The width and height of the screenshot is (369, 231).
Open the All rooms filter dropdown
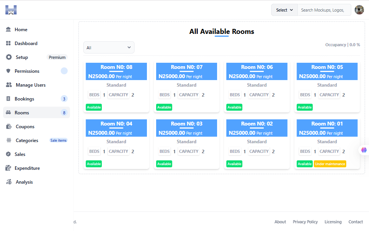click(x=109, y=48)
